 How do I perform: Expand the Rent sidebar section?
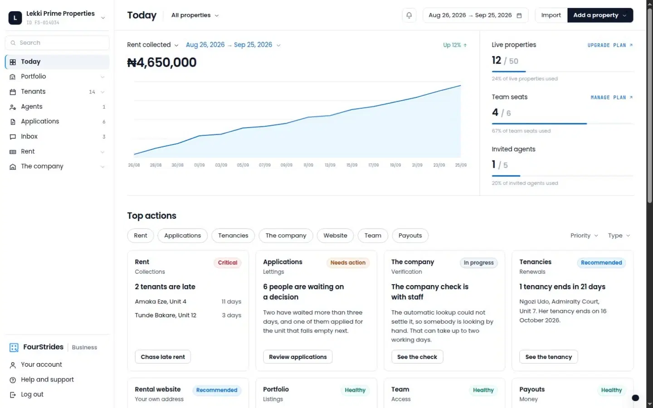coord(102,152)
